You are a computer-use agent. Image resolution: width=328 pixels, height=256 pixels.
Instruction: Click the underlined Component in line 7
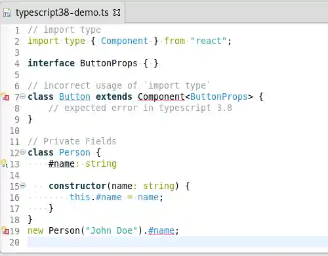click(x=161, y=96)
